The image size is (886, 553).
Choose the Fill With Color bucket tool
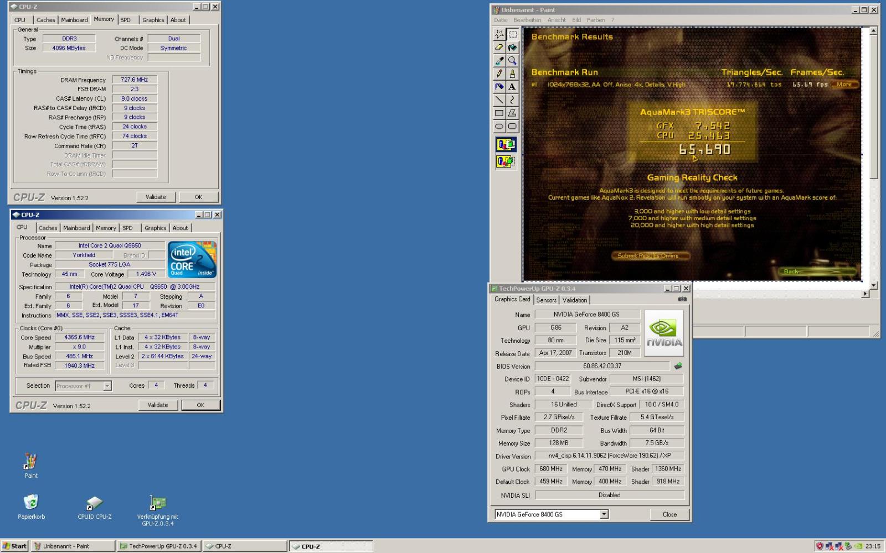point(512,48)
